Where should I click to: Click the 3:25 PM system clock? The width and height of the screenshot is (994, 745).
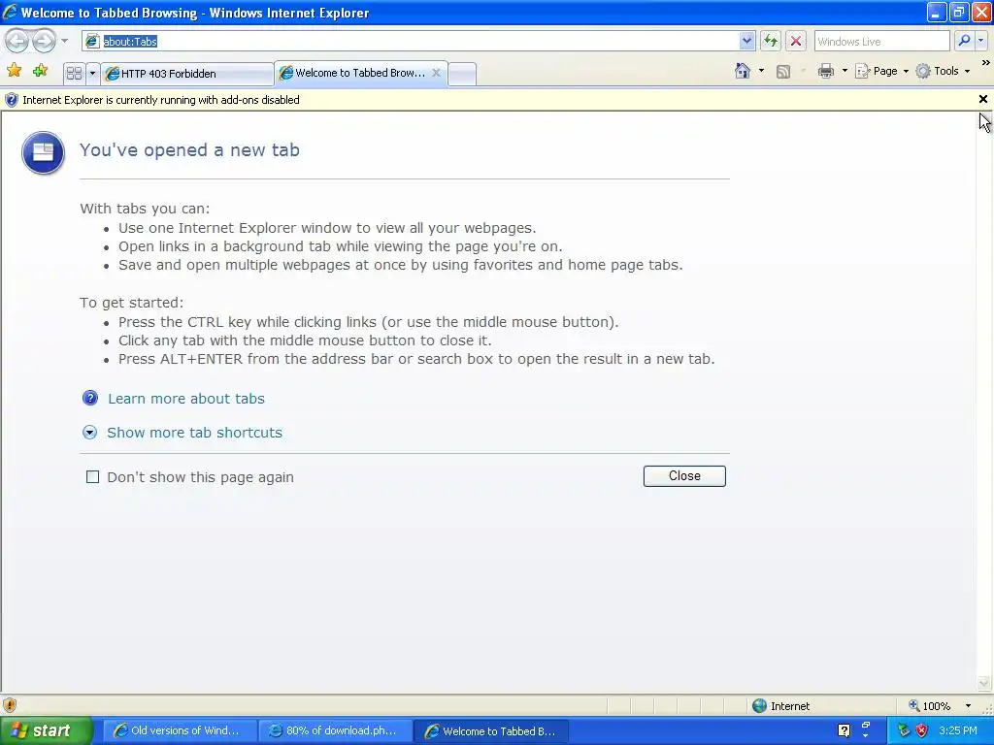click(958, 730)
